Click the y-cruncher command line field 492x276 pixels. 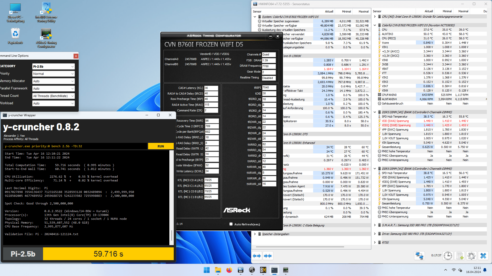tap(75, 146)
